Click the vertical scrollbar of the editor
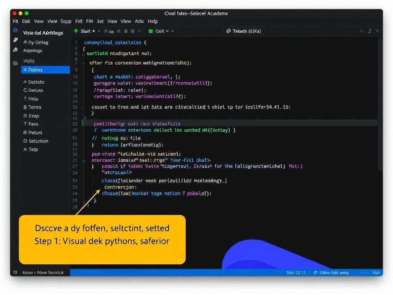The width and height of the screenshot is (393, 295). 380,104
